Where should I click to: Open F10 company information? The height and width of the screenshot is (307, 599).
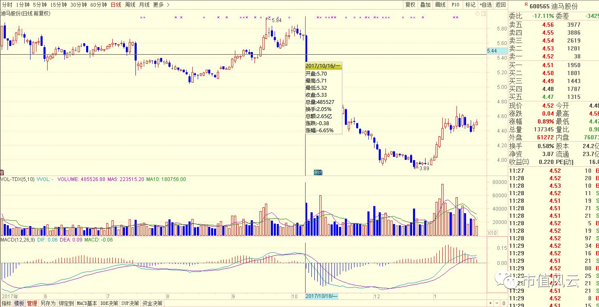point(456,5)
